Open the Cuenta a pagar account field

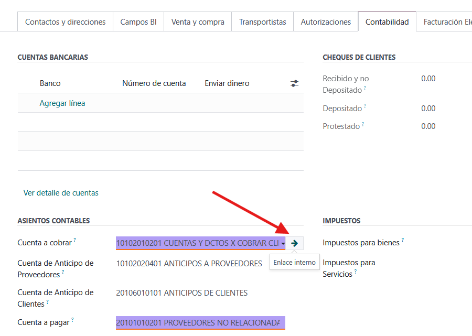tap(199, 323)
